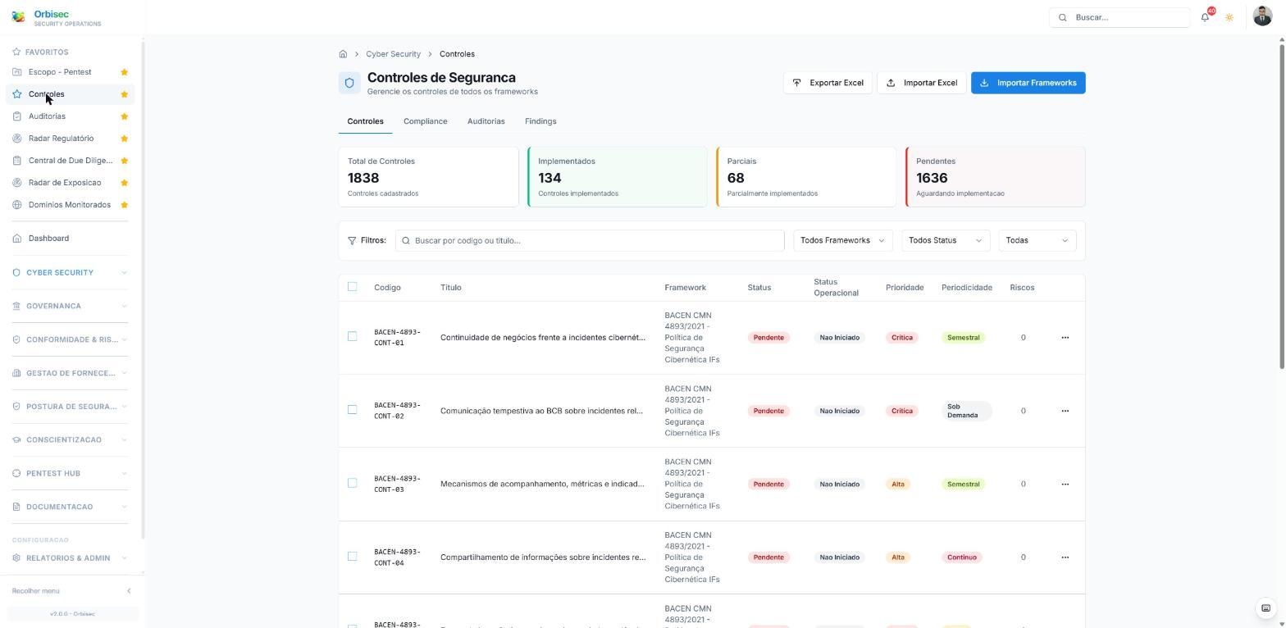Expand the PENTEST HUB section
The width and height of the screenshot is (1286, 628).
pos(70,474)
